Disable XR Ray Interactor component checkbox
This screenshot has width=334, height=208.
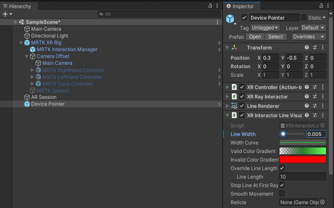tap(242, 97)
